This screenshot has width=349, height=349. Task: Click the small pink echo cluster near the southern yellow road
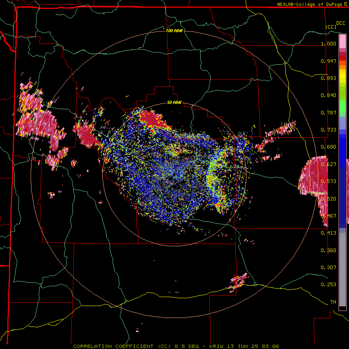pos(239,282)
